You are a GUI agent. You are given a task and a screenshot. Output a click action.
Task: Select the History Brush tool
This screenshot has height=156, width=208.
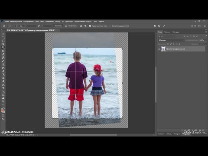[3, 68]
